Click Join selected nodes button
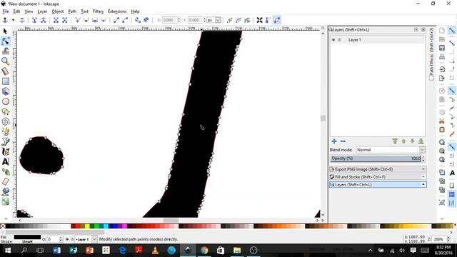Image resolution: width=457 pixels, height=257 pixels. [34, 20]
